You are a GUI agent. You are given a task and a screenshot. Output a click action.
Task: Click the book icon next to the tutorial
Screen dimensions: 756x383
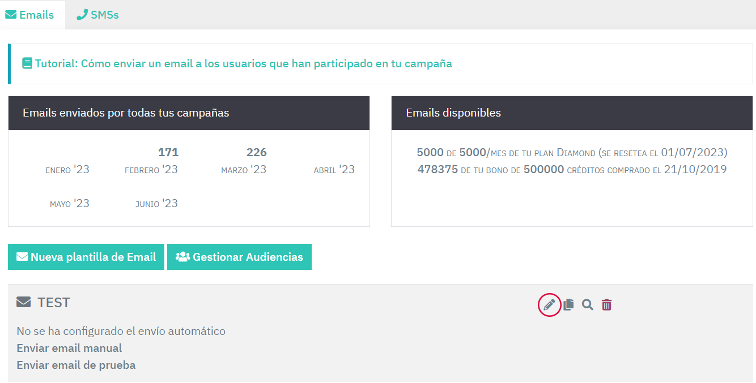27,63
